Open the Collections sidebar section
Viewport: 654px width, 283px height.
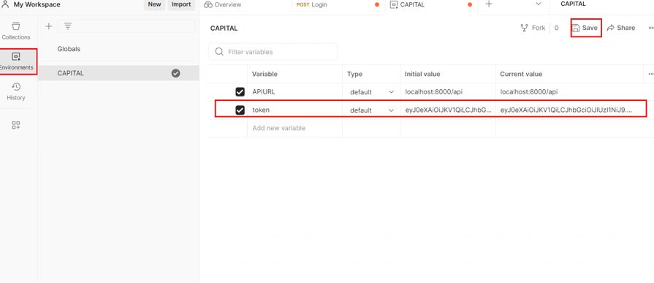click(x=16, y=31)
